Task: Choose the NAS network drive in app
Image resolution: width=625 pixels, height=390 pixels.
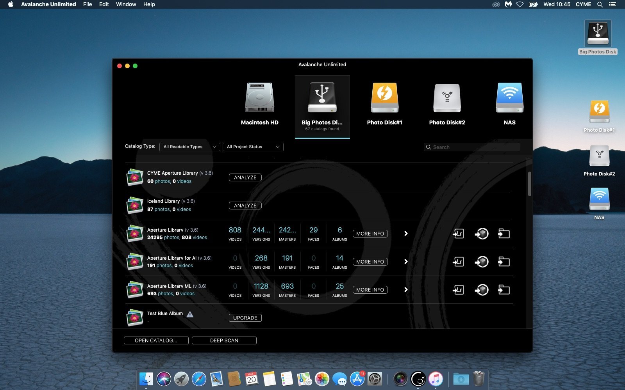Action: tap(510, 97)
